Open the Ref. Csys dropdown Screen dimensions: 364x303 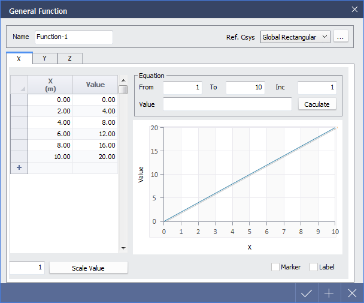point(295,37)
